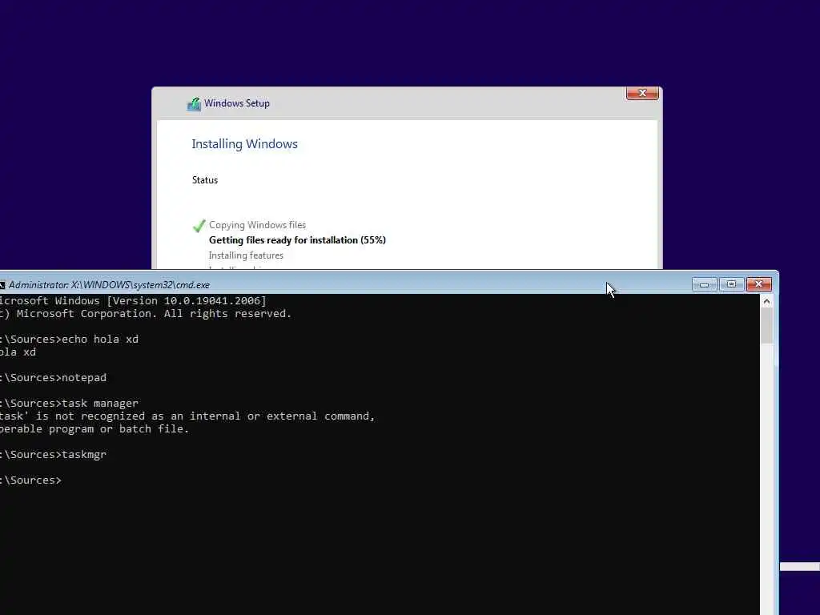Screen dimensions: 820x615
Task: Click the cmd.exe window title text
Action: 109,285
